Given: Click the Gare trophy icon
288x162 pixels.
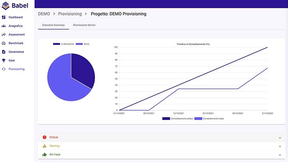Looking at the screenshot, I should [x=4, y=60].
